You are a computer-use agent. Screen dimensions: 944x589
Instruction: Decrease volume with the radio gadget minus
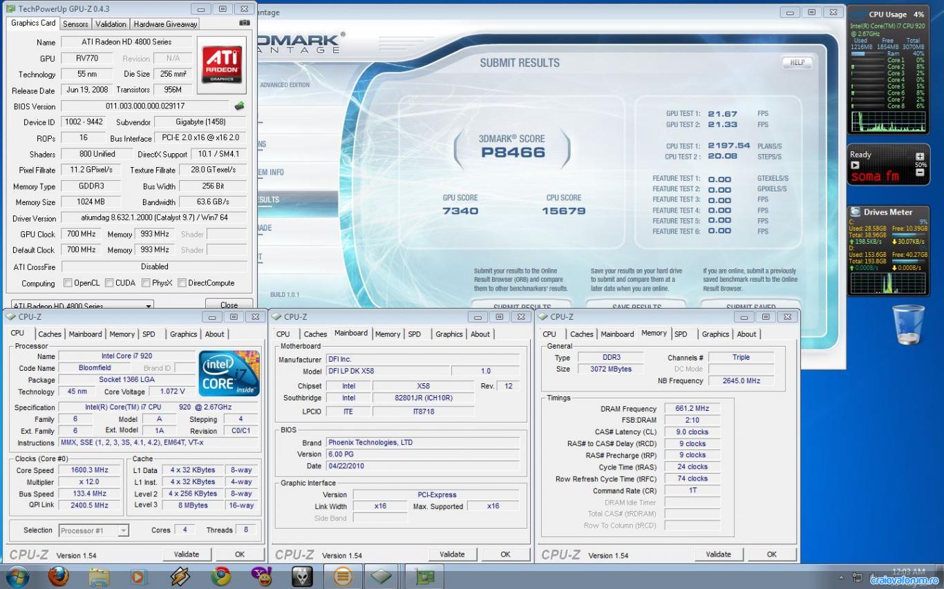pyautogui.click(x=920, y=173)
